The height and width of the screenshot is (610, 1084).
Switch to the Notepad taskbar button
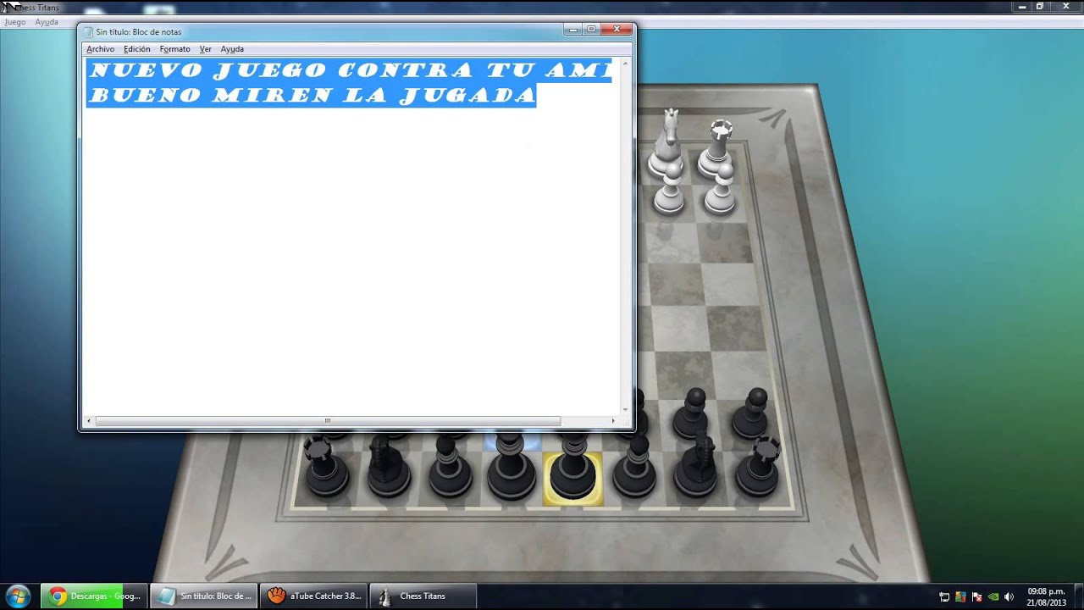[x=204, y=596]
